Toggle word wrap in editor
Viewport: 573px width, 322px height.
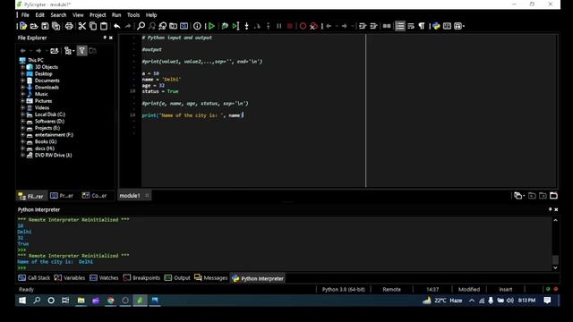411,26
